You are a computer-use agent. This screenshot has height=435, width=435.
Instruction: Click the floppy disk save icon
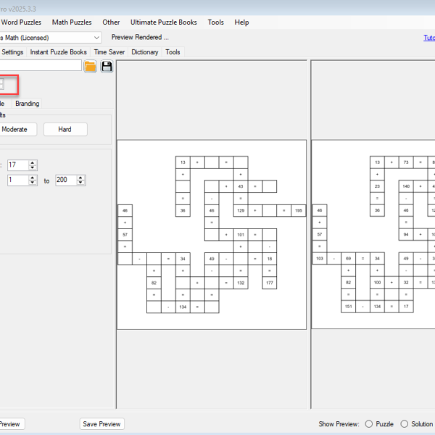click(107, 67)
